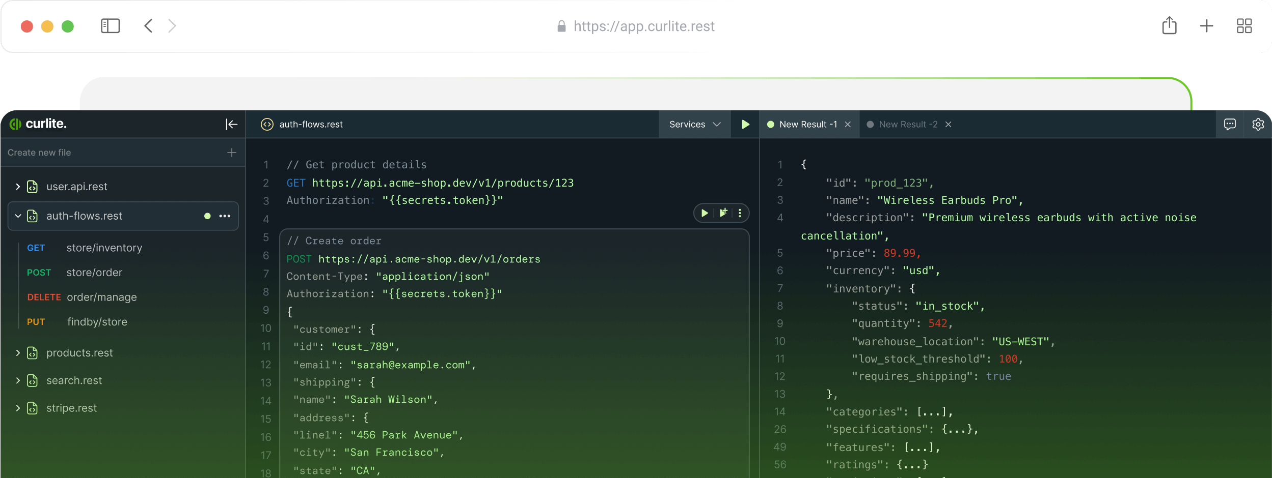Run requests with the play button beside Services
1272x478 pixels.
coord(745,124)
